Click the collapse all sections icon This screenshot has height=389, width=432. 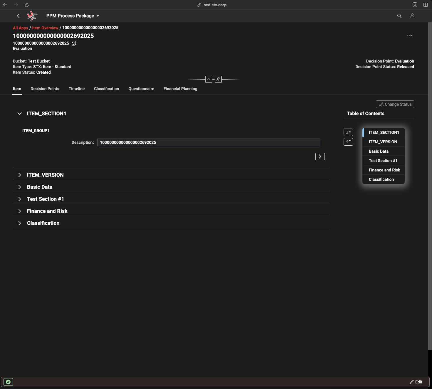coord(348,142)
